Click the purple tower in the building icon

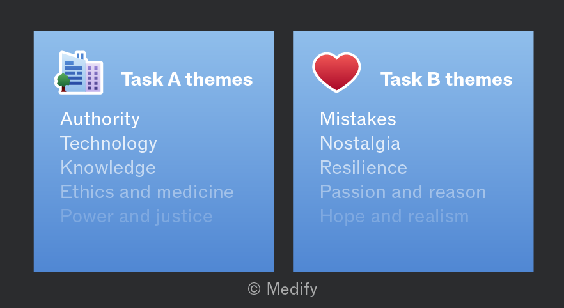click(93, 77)
